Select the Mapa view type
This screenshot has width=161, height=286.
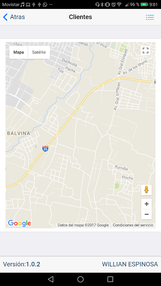click(x=19, y=52)
